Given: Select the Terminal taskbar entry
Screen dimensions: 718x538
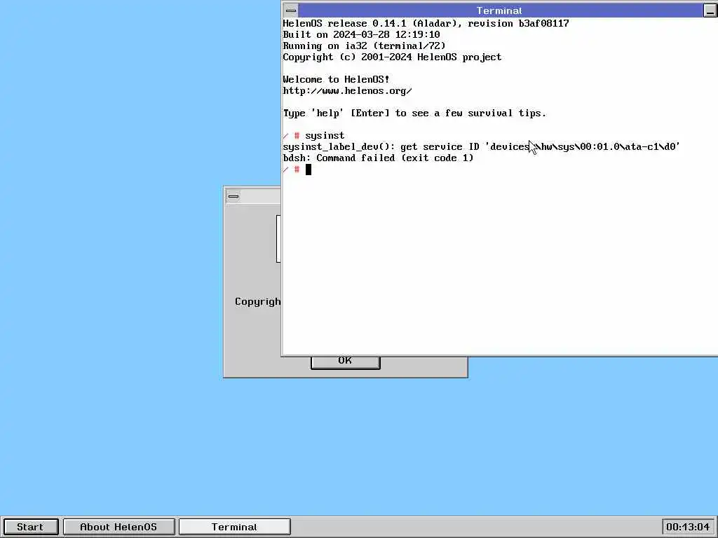Looking at the screenshot, I should (234, 527).
